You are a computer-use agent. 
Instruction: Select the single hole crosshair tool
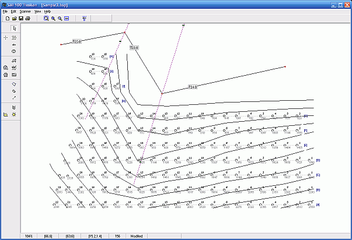point(6,38)
